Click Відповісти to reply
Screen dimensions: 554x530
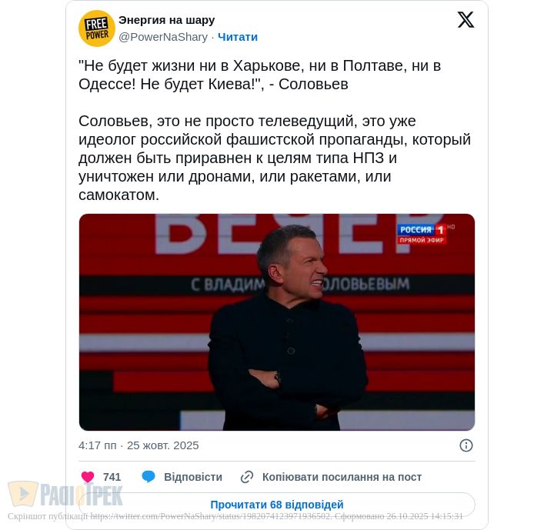click(193, 477)
